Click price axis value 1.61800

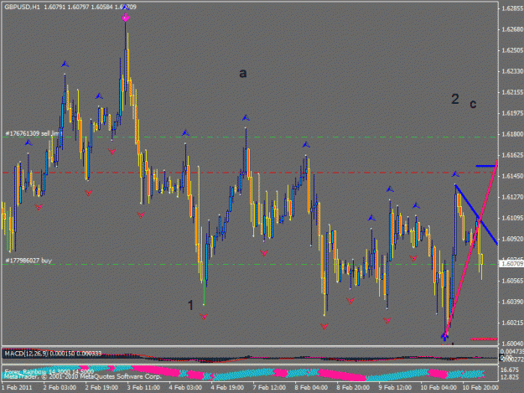[x=512, y=134]
